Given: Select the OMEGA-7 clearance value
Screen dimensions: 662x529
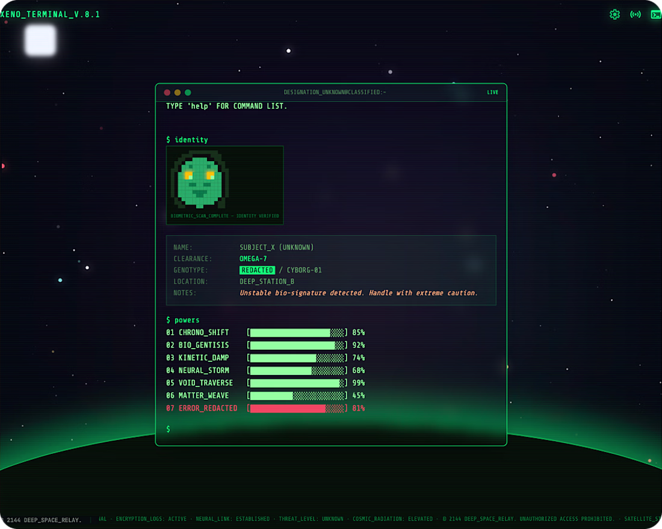Looking at the screenshot, I should point(253,258).
